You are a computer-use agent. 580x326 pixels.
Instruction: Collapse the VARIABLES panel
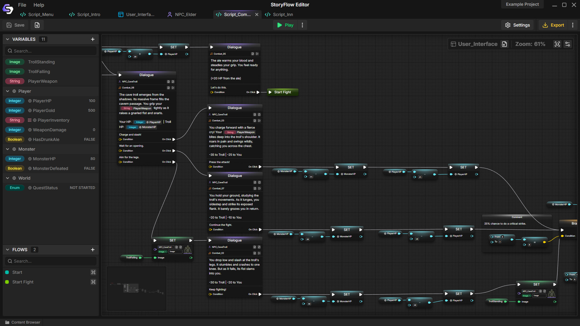pos(8,39)
